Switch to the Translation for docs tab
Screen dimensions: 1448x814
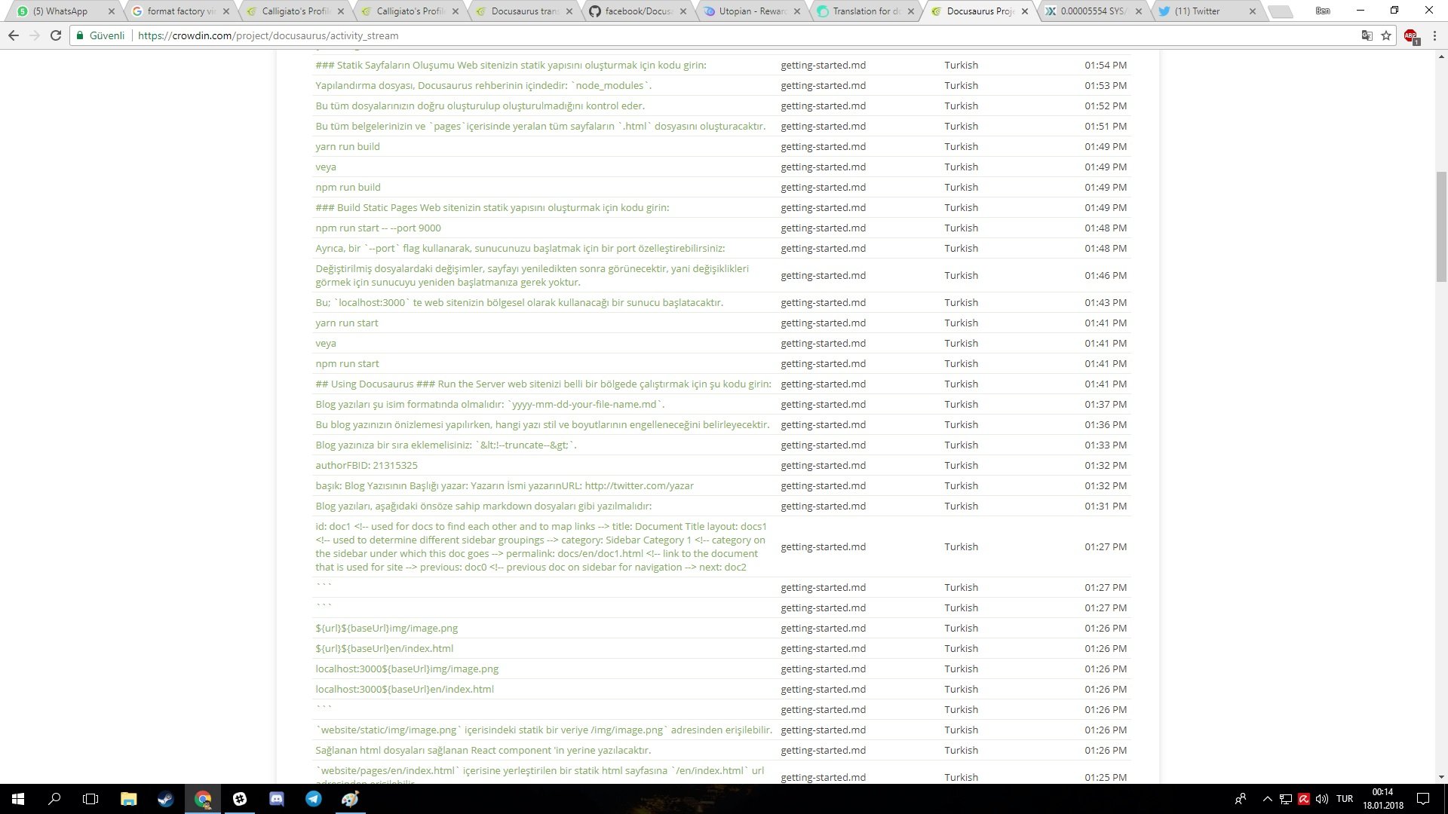pyautogui.click(x=866, y=11)
